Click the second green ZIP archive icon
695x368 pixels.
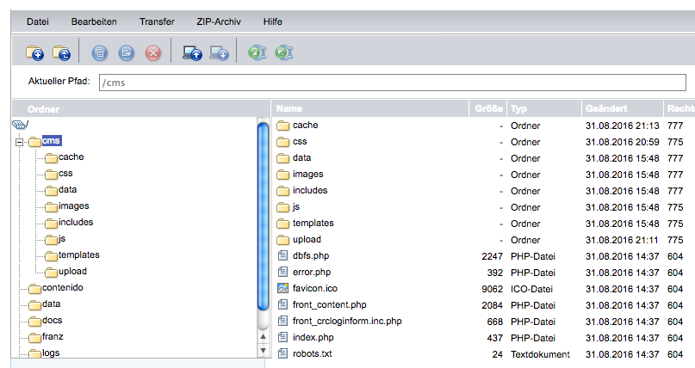click(x=283, y=53)
